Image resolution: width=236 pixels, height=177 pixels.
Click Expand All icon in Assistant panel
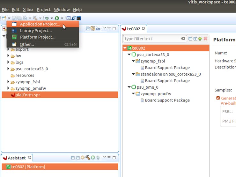78,158
